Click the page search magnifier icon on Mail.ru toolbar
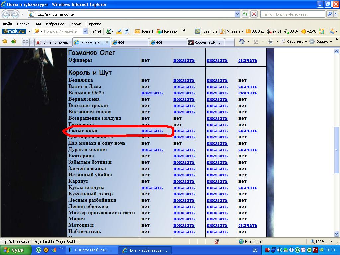Image resolution: width=340 pixels, height=255 pixels. (127, 31)
